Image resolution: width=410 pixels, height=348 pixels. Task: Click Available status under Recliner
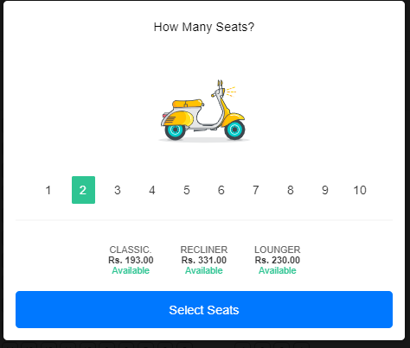coord(204,270)
